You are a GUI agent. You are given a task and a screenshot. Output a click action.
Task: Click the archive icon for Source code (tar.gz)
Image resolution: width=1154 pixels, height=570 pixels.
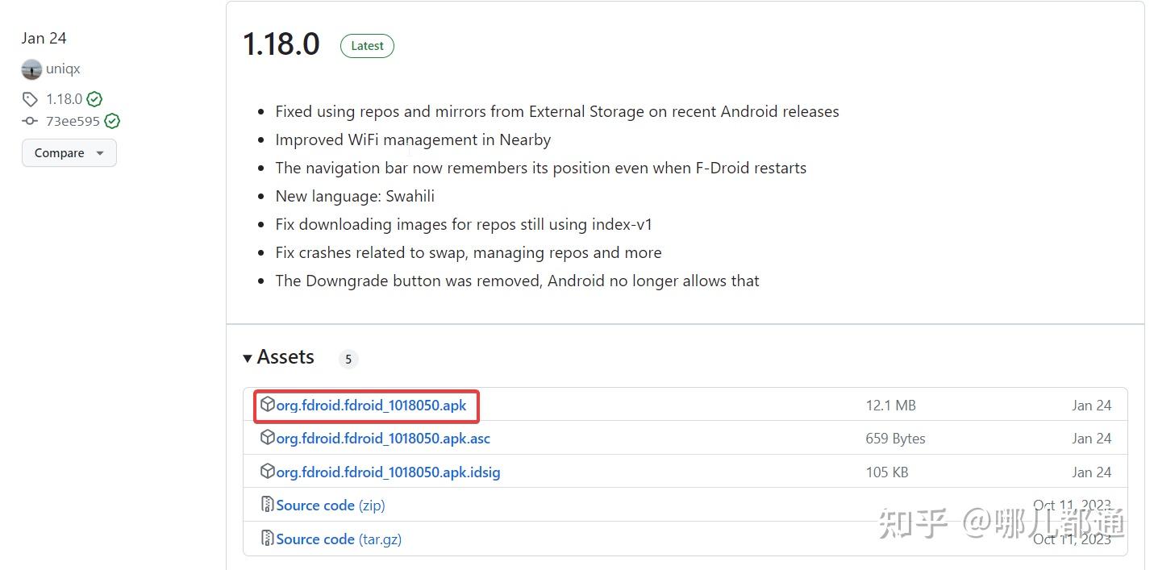268,539
